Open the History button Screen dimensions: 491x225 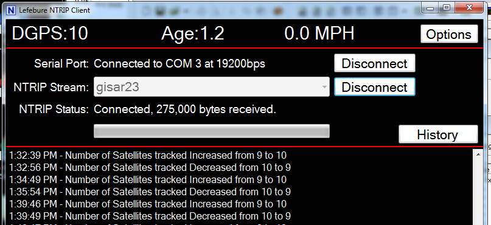[x=438, y=134]
